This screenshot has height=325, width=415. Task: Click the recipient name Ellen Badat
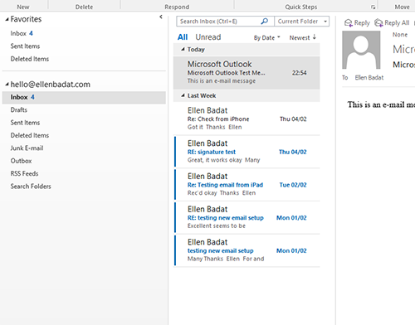[x=369, y=78]
